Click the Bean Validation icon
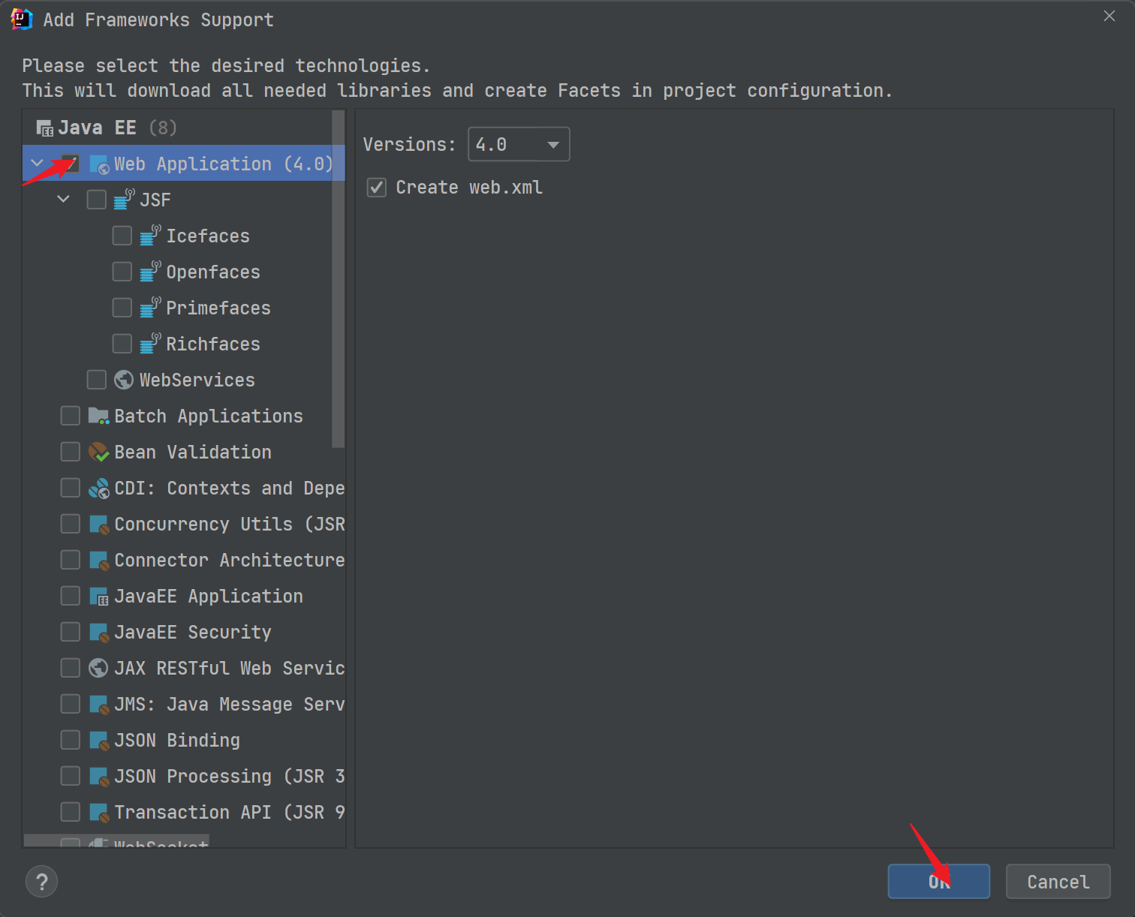The image size is (1135, 917). (98, 452)
